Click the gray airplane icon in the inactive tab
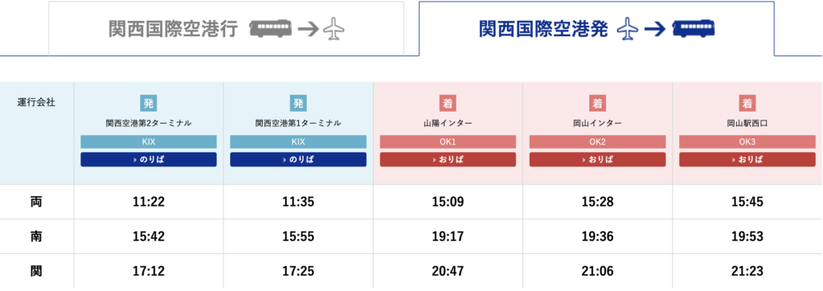 coord(333,29)
